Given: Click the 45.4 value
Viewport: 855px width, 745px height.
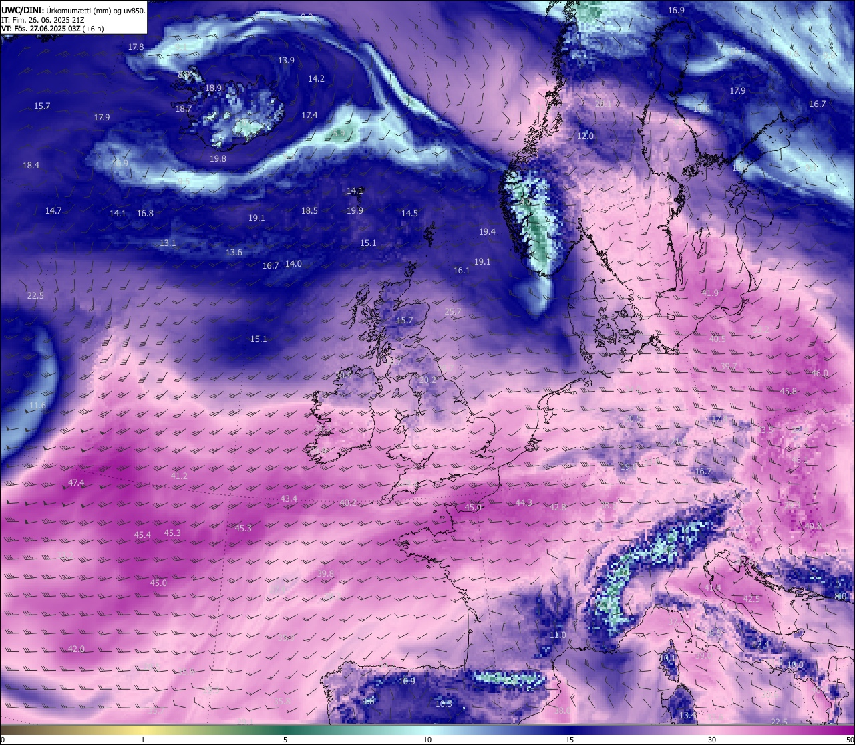Looking at the screenshot, I should (x=142, y=535).
